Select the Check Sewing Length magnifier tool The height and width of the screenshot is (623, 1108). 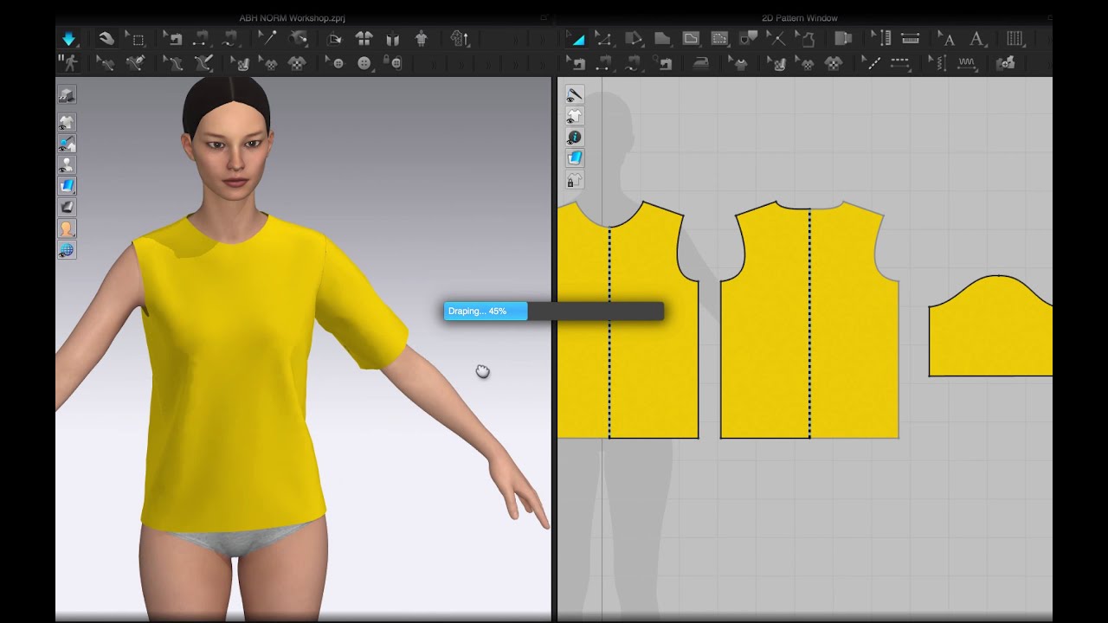[x=664, y=62]
